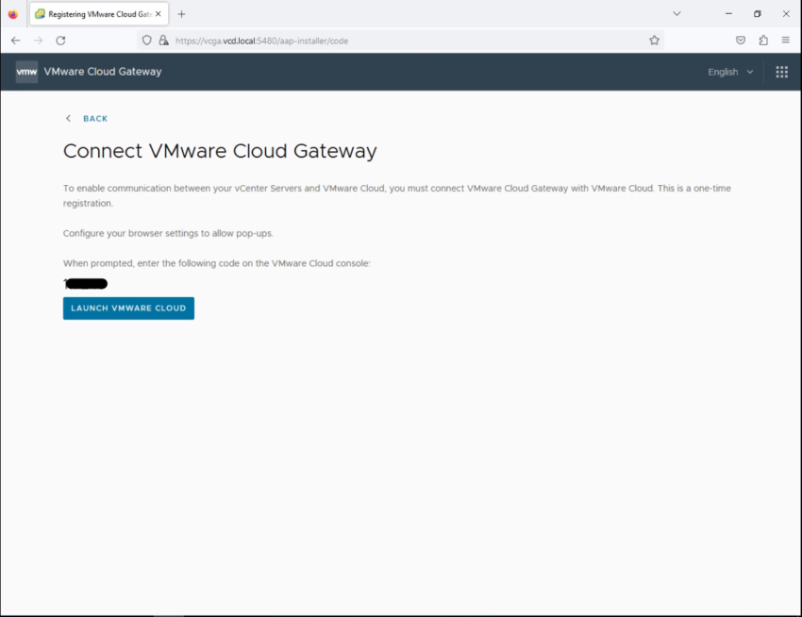Open a new browser tab
Viewport: 802px width, 617px height.
point(179,13)
